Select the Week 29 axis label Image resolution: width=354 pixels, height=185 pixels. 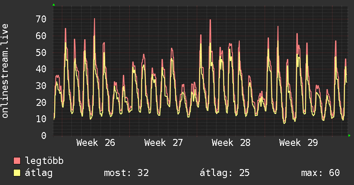coord(299,143)
